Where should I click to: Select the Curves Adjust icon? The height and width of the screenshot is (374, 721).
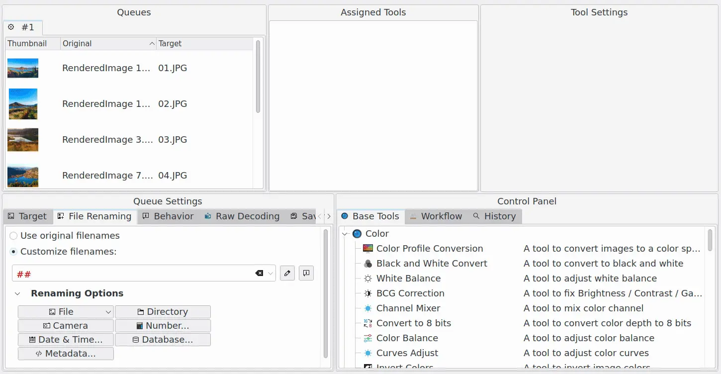click(368, 353)
